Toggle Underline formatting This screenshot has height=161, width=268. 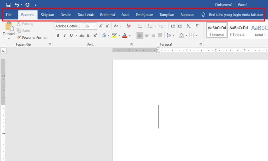point(71,35)
